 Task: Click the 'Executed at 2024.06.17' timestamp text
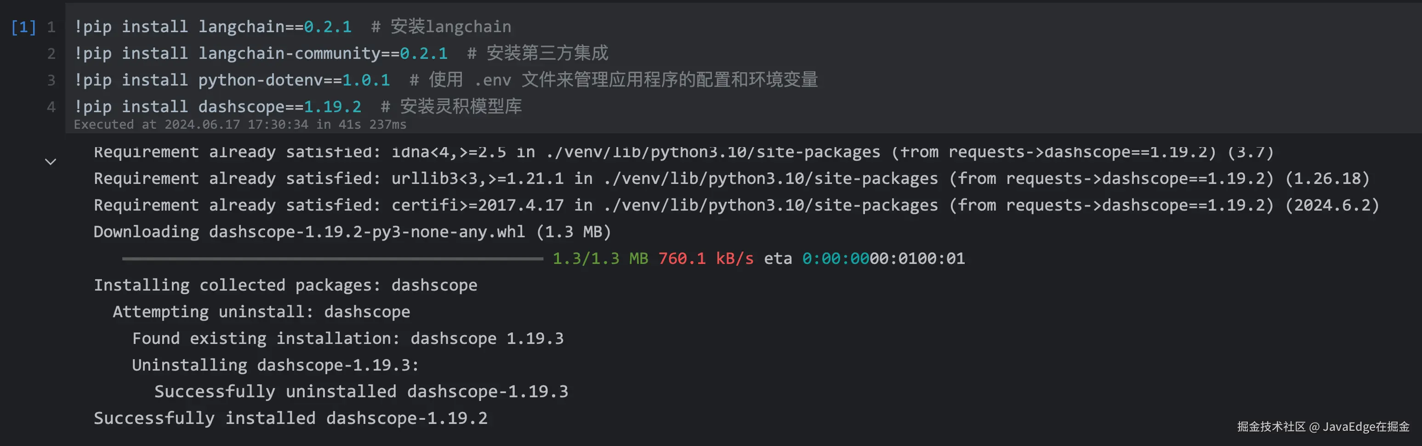click(x=240, y=125)
